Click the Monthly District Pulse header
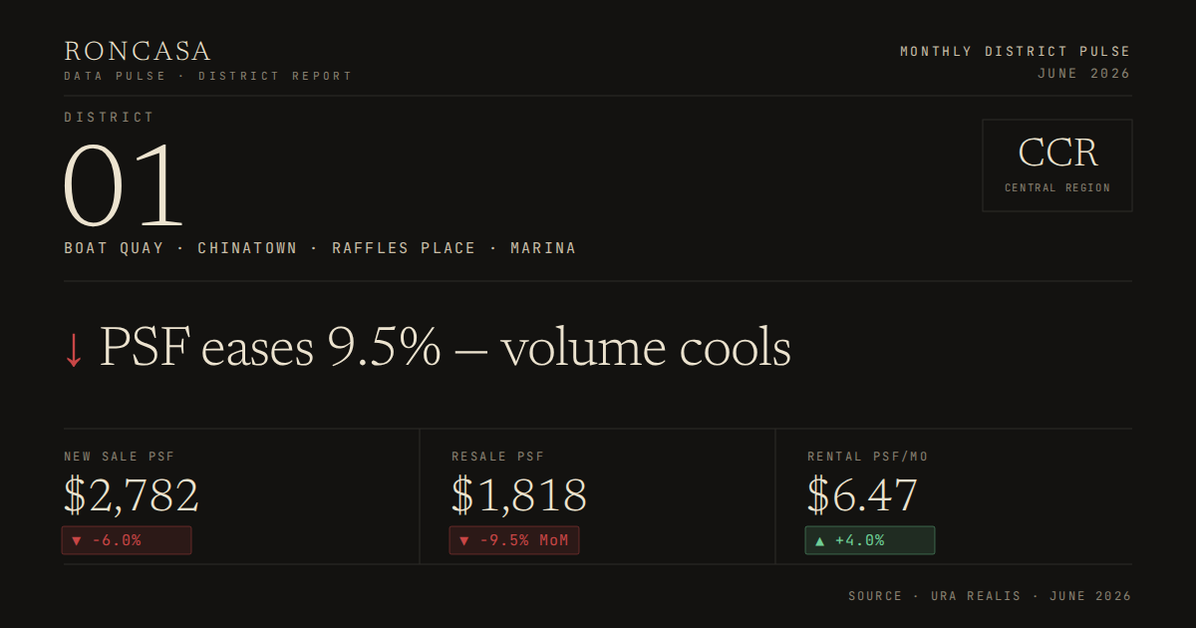 (1016, 52)
